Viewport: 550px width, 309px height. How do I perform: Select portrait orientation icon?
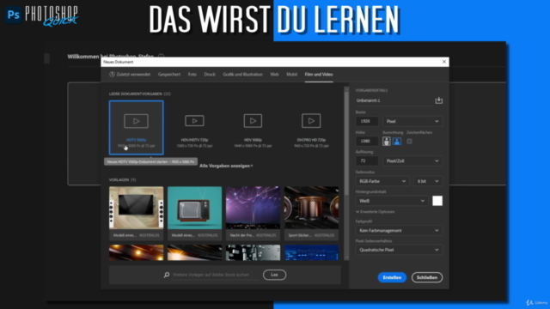(x=386, y=141)
